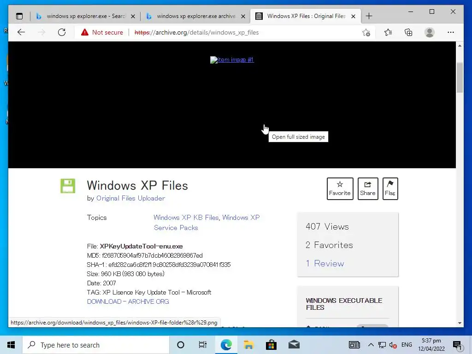The width and height of the screenshot is (472, 354).
Task: Click the page vertical scrollbar thumb
Action: (460, 77)
